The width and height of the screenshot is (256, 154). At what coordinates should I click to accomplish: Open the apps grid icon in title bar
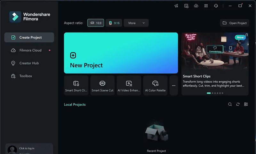tap(206, 6)
